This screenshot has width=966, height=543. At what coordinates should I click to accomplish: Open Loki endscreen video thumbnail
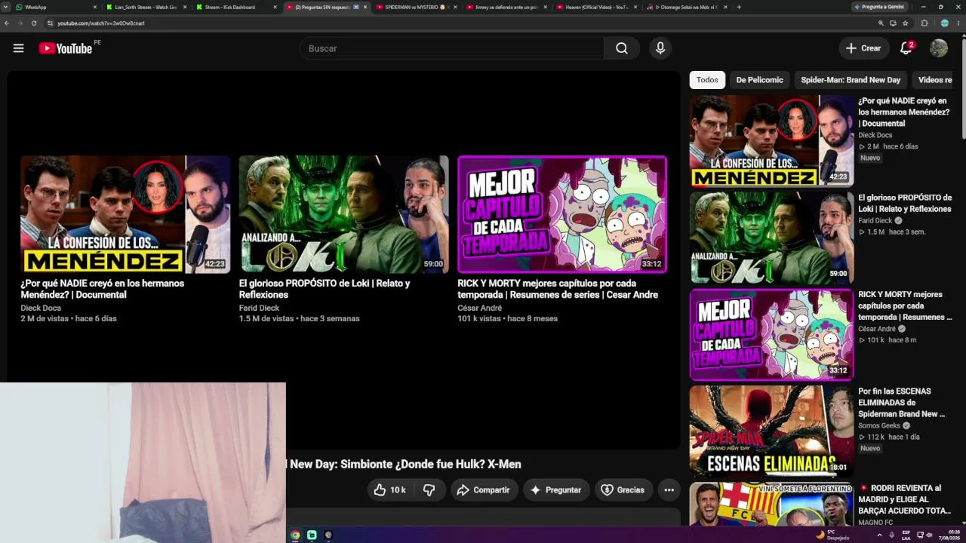click(x=343, y=214)
